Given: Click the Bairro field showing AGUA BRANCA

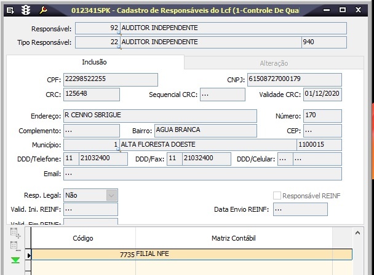Looking at the screenshot, I should (x=205, y=130).
